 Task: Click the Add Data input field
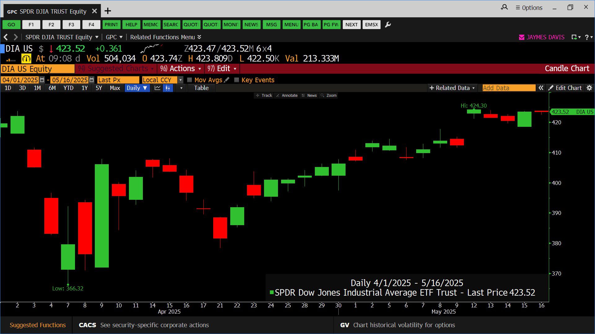(x=509, y=88)
